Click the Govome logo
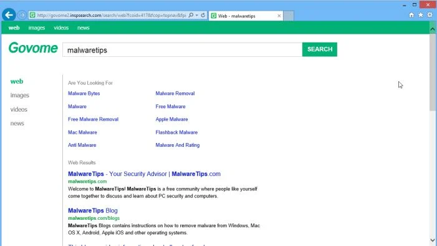This screenshot has width=437, height=246. tap(33, 48)
